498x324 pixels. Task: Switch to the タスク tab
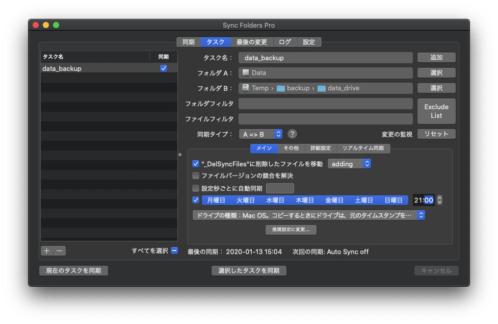[x=215, y=42]
